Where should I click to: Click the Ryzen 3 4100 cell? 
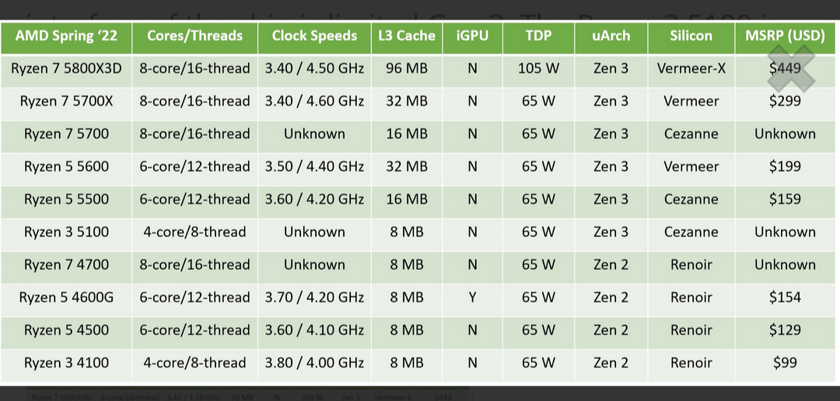tap(66, 362)
